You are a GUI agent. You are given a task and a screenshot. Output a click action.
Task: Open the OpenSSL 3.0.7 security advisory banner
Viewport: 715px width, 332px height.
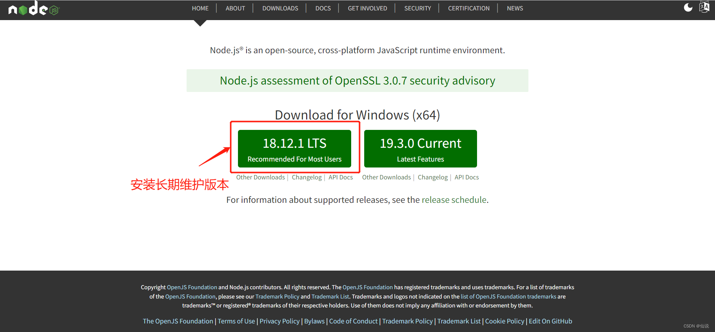point(357,80)
